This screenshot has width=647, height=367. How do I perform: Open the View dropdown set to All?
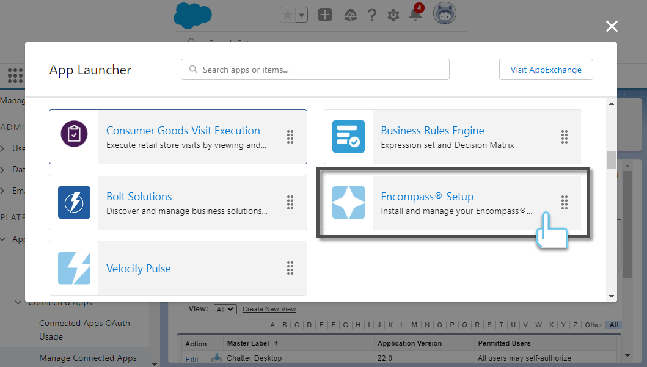tap(225, 309)
